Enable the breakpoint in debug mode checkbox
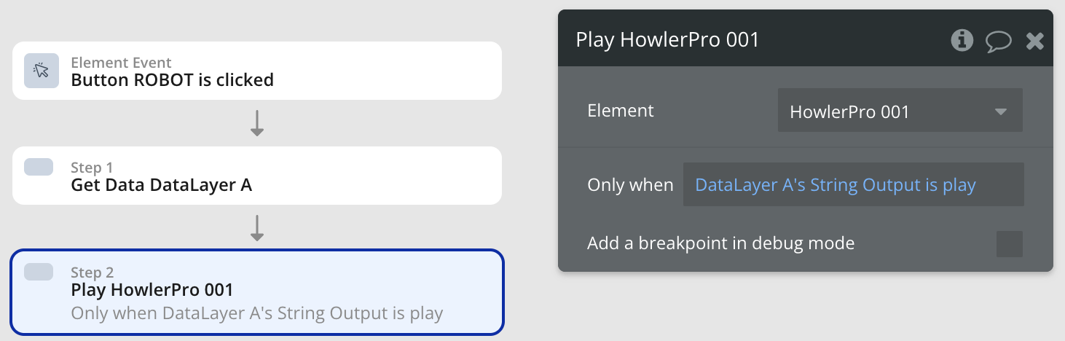Image resolution: width=1065 pixels, height=341 pixels. (1009, 244)
